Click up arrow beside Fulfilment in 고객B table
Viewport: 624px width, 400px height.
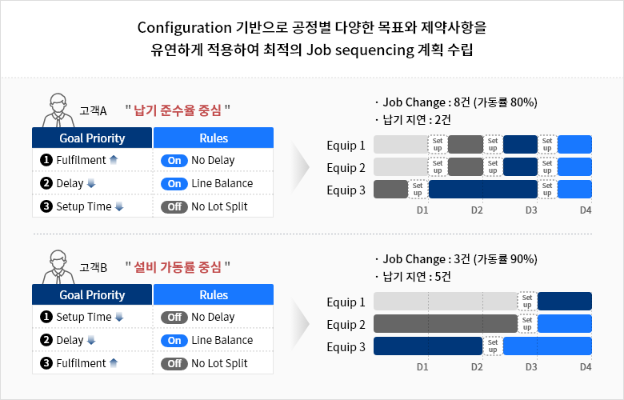coord(114,363)
